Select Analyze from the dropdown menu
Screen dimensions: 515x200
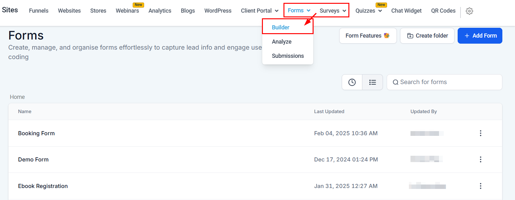282,42
